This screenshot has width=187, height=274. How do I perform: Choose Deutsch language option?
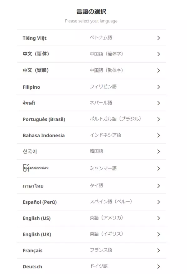pyautogui.click(x=32, y=267)
